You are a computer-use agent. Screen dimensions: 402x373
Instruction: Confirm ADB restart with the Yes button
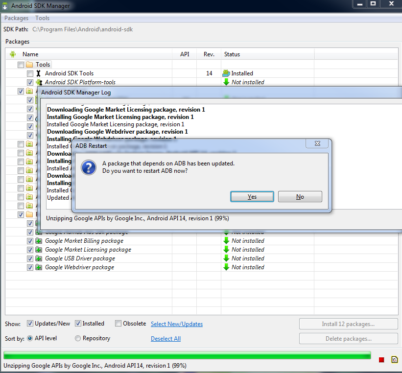[x=252, y=197]
